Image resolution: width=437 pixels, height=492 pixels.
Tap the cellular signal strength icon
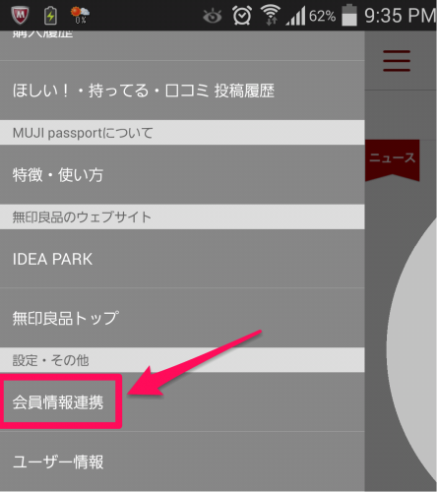click(295, 16)
